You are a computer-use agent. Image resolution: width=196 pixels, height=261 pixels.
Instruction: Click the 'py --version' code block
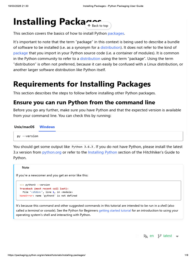[98, 136]
